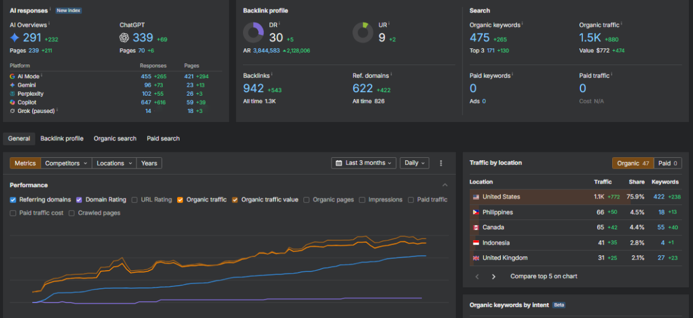Click the DR donut chart icon
The width and height of the screenshot is (693, 318).
tap(254, 33)
